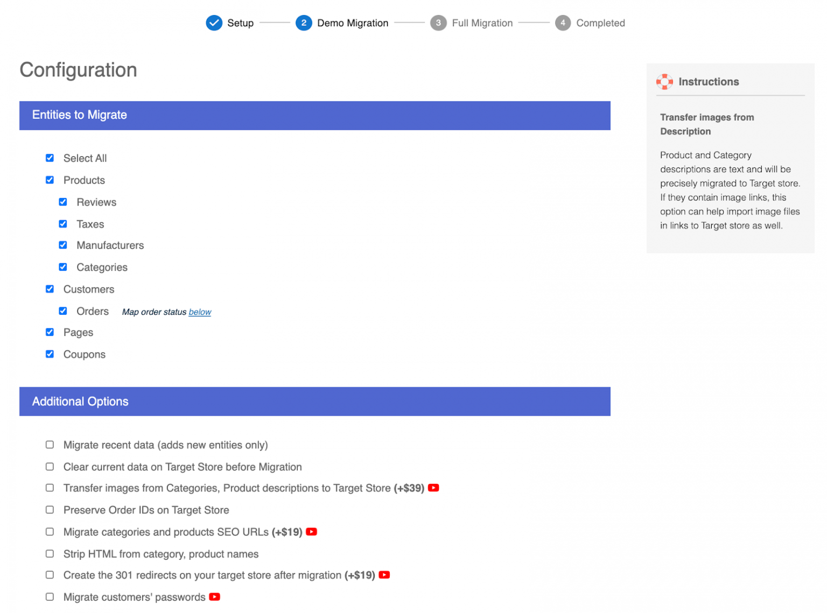The width and height of the screenshot is (827, 613).
Task: Open the Demo Migration step
Action: pos(304,23)
